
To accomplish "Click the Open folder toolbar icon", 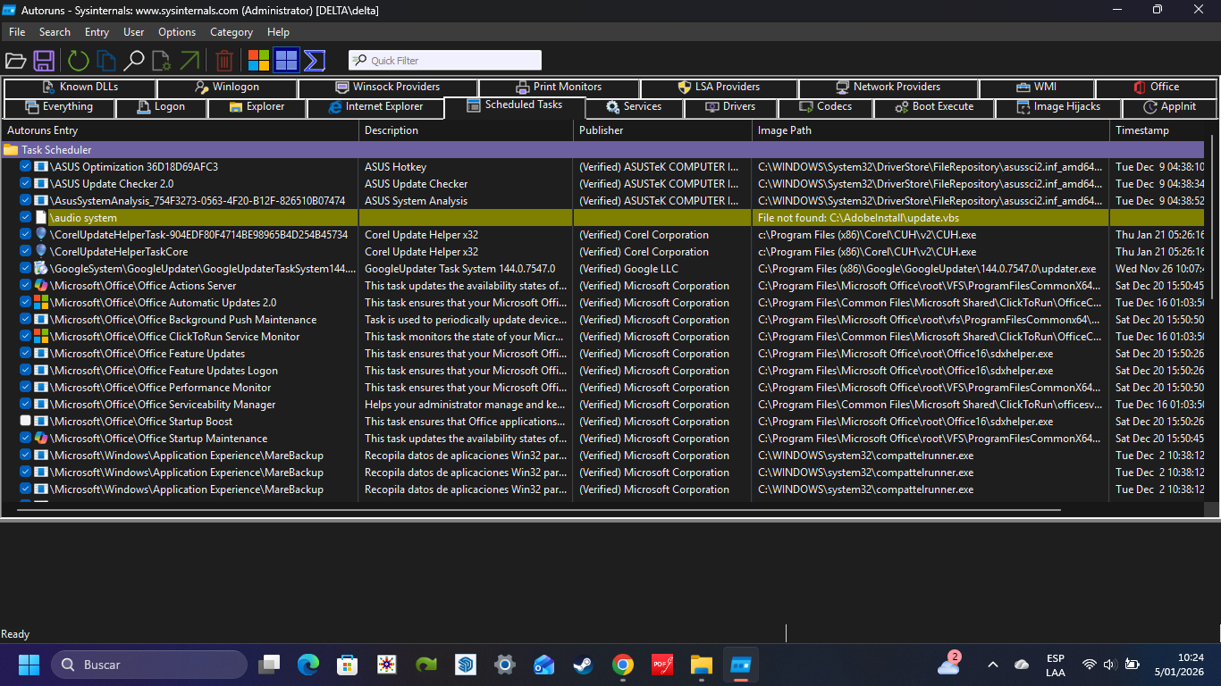I will click(x=15, y=61).
